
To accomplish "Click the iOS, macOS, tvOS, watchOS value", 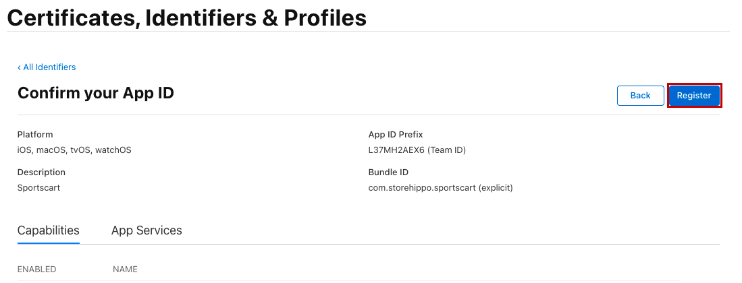I will (74, 150).
